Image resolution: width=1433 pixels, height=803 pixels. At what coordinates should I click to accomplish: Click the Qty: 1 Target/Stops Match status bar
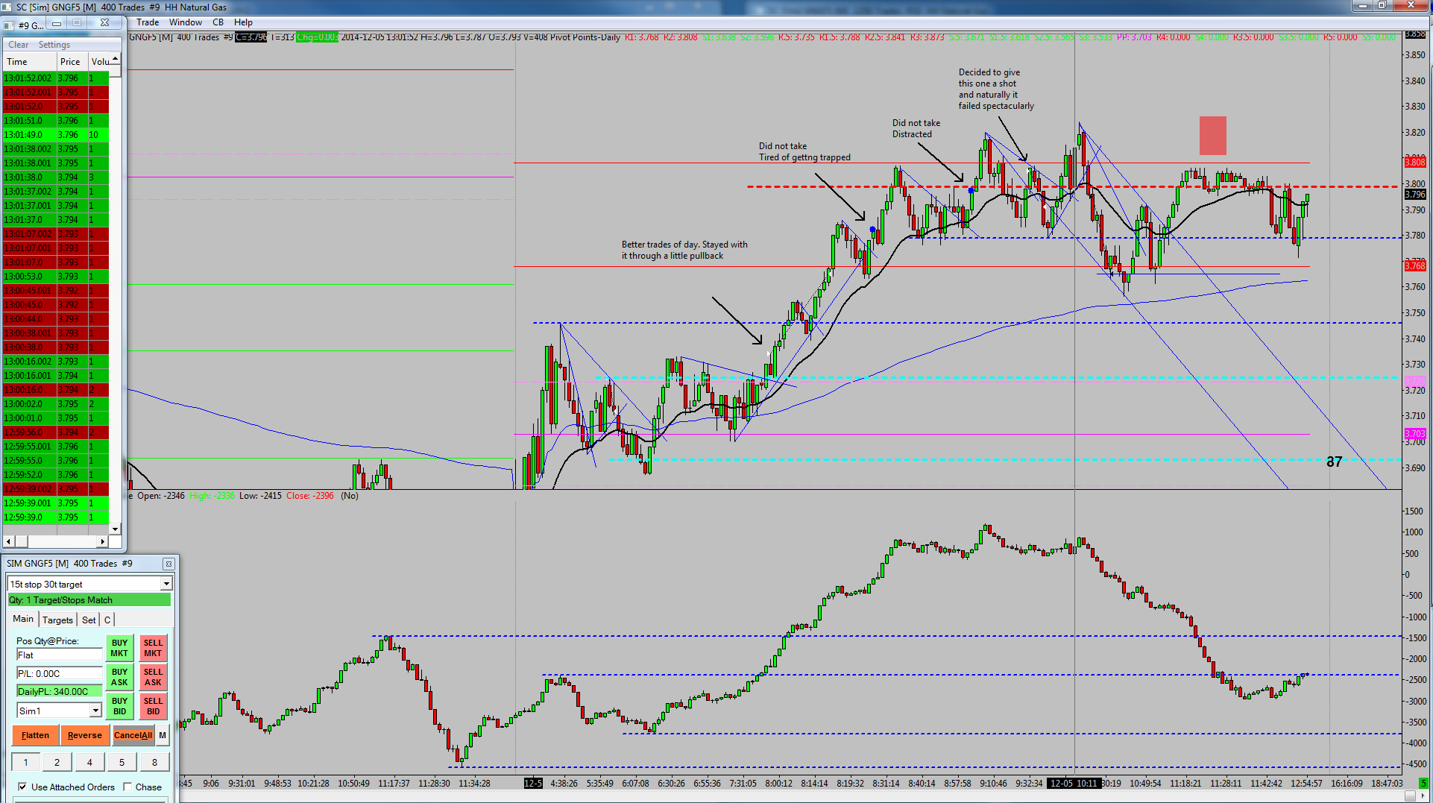89,600
